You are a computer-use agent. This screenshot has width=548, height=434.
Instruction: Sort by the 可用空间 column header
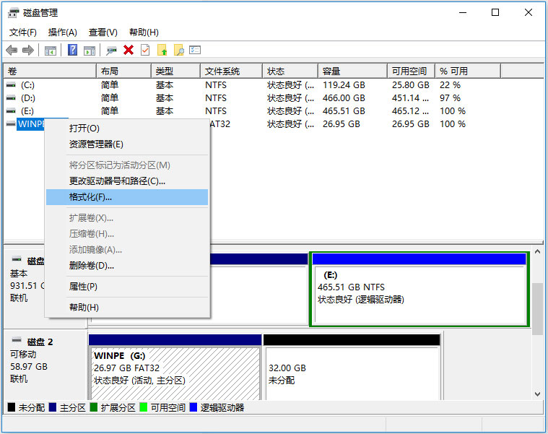[411, 71]
